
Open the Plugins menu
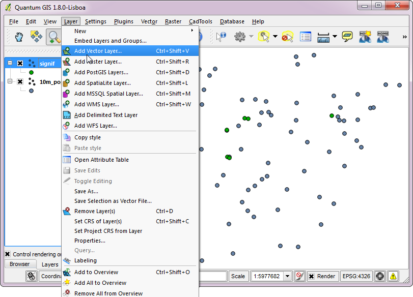pos(124,21)
